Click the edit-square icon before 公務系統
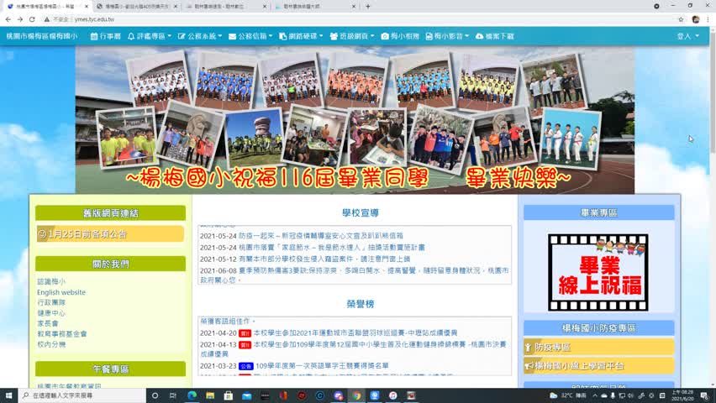716x403 pixels. pyautogui.click(x=182, y=36)
